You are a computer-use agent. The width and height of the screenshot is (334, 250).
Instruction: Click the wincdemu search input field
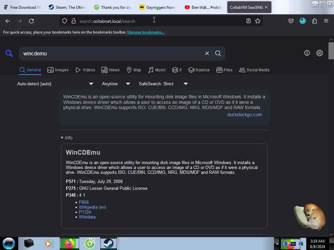[x=112, y=53]
